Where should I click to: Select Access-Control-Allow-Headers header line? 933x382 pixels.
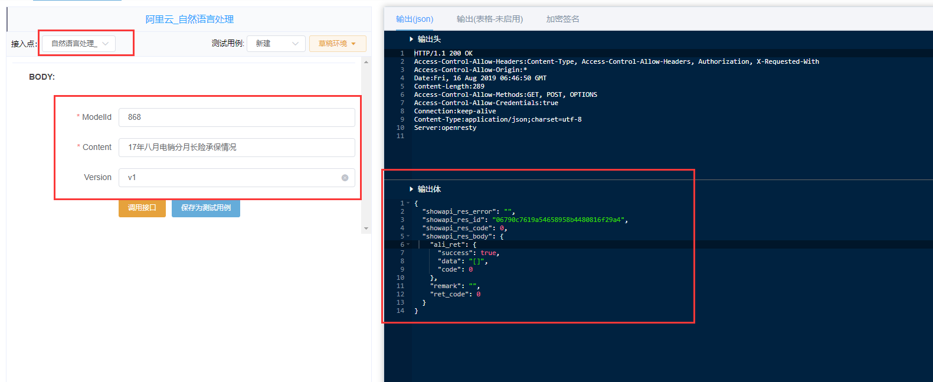[x=617, y=61]
